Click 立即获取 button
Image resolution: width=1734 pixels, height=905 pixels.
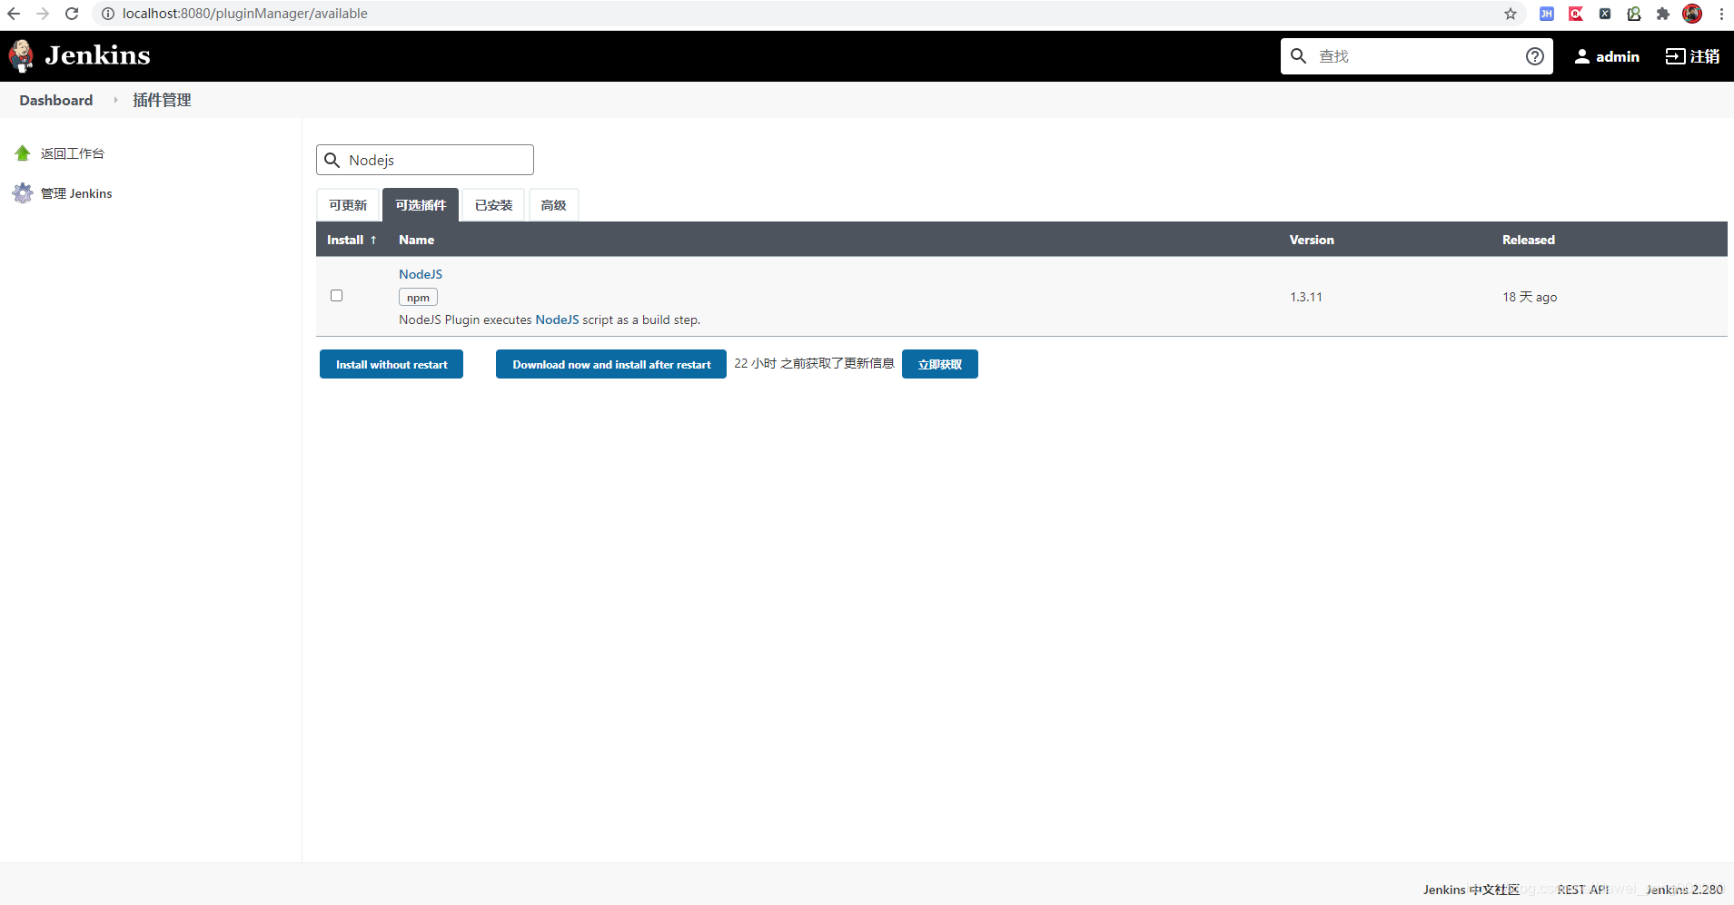(x=940, y=364)
